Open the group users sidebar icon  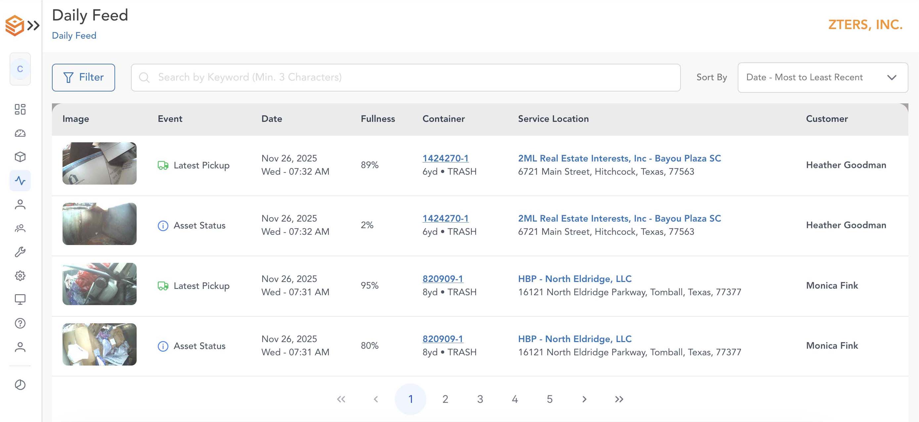pos(20,228)
